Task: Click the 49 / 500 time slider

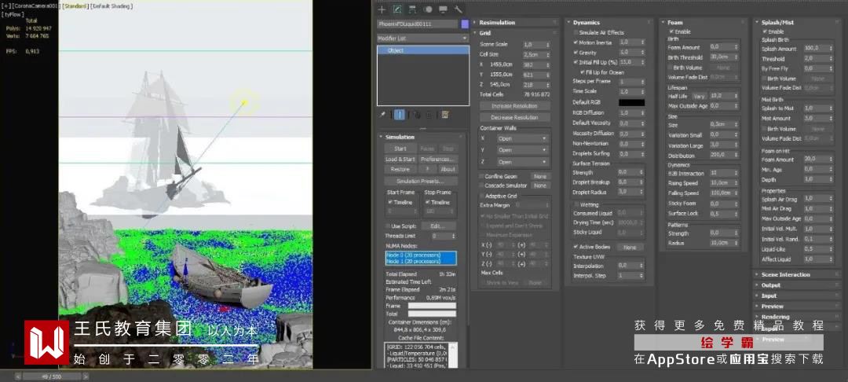Action: point(52,376)
